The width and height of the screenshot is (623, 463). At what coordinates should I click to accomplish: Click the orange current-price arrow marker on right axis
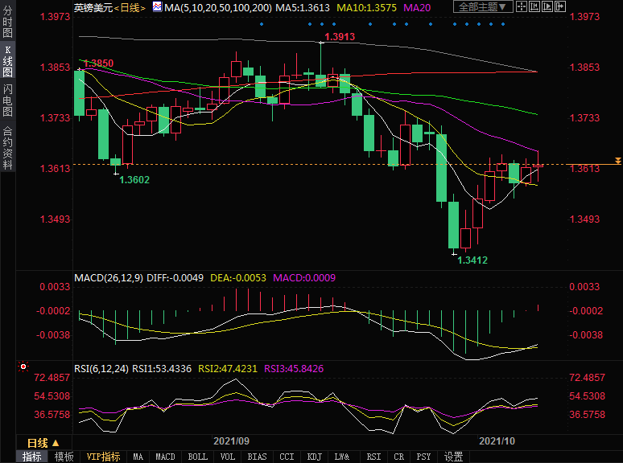(617, 161)
